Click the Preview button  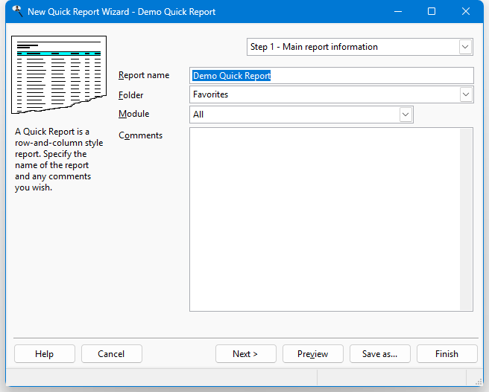click(312, 354)
